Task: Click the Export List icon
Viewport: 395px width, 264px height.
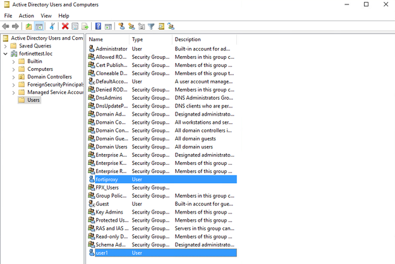Action: (x=85, y=26)
